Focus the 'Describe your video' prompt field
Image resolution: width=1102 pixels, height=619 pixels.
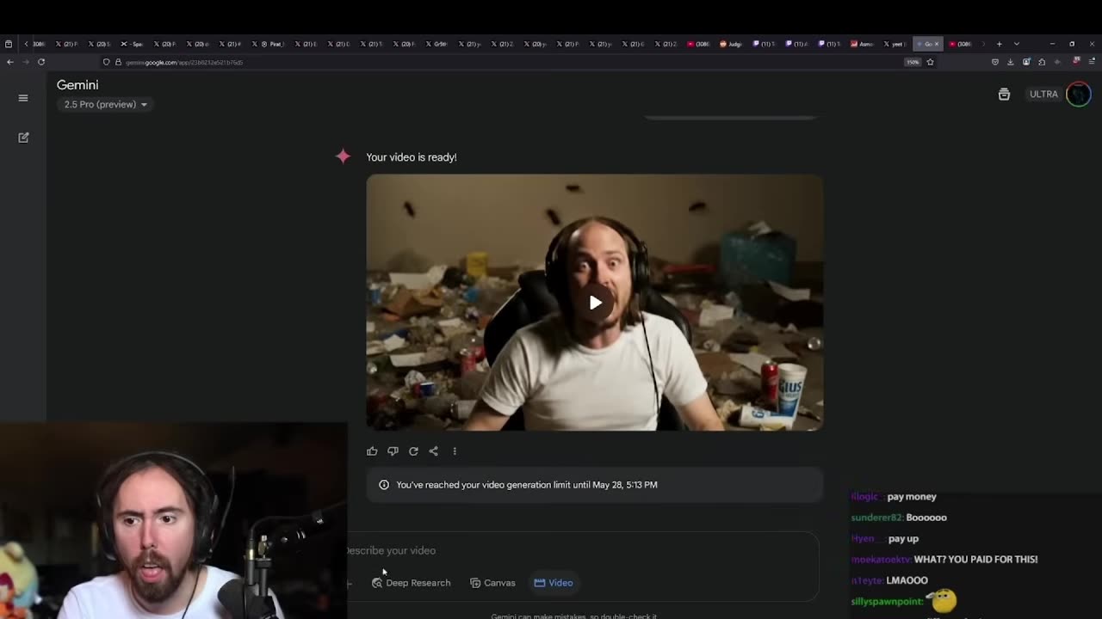point(582,550)
